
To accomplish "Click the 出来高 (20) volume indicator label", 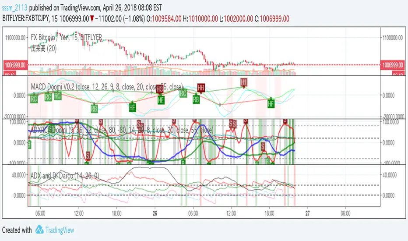I will click(x=43, y=48).
